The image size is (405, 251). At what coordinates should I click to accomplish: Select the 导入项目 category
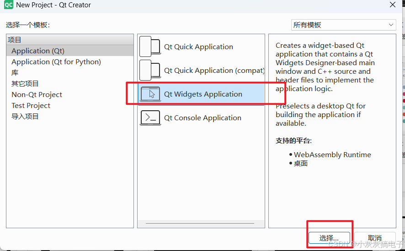70,116
